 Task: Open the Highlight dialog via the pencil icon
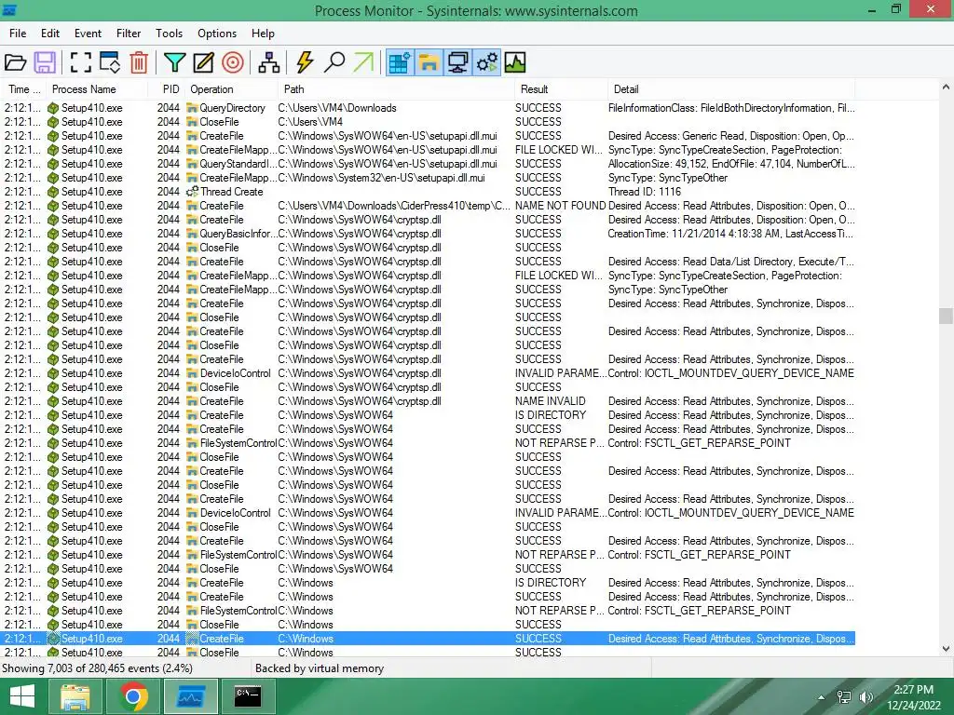tap(203, 62)
